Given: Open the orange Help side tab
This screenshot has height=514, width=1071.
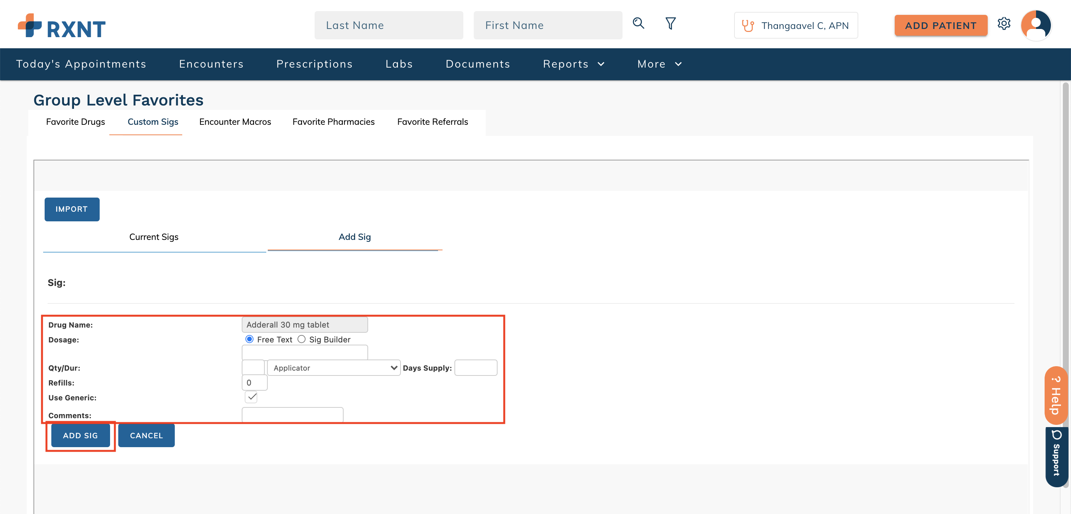Looking at the screenshot, I should click(x=1056, y=395).
